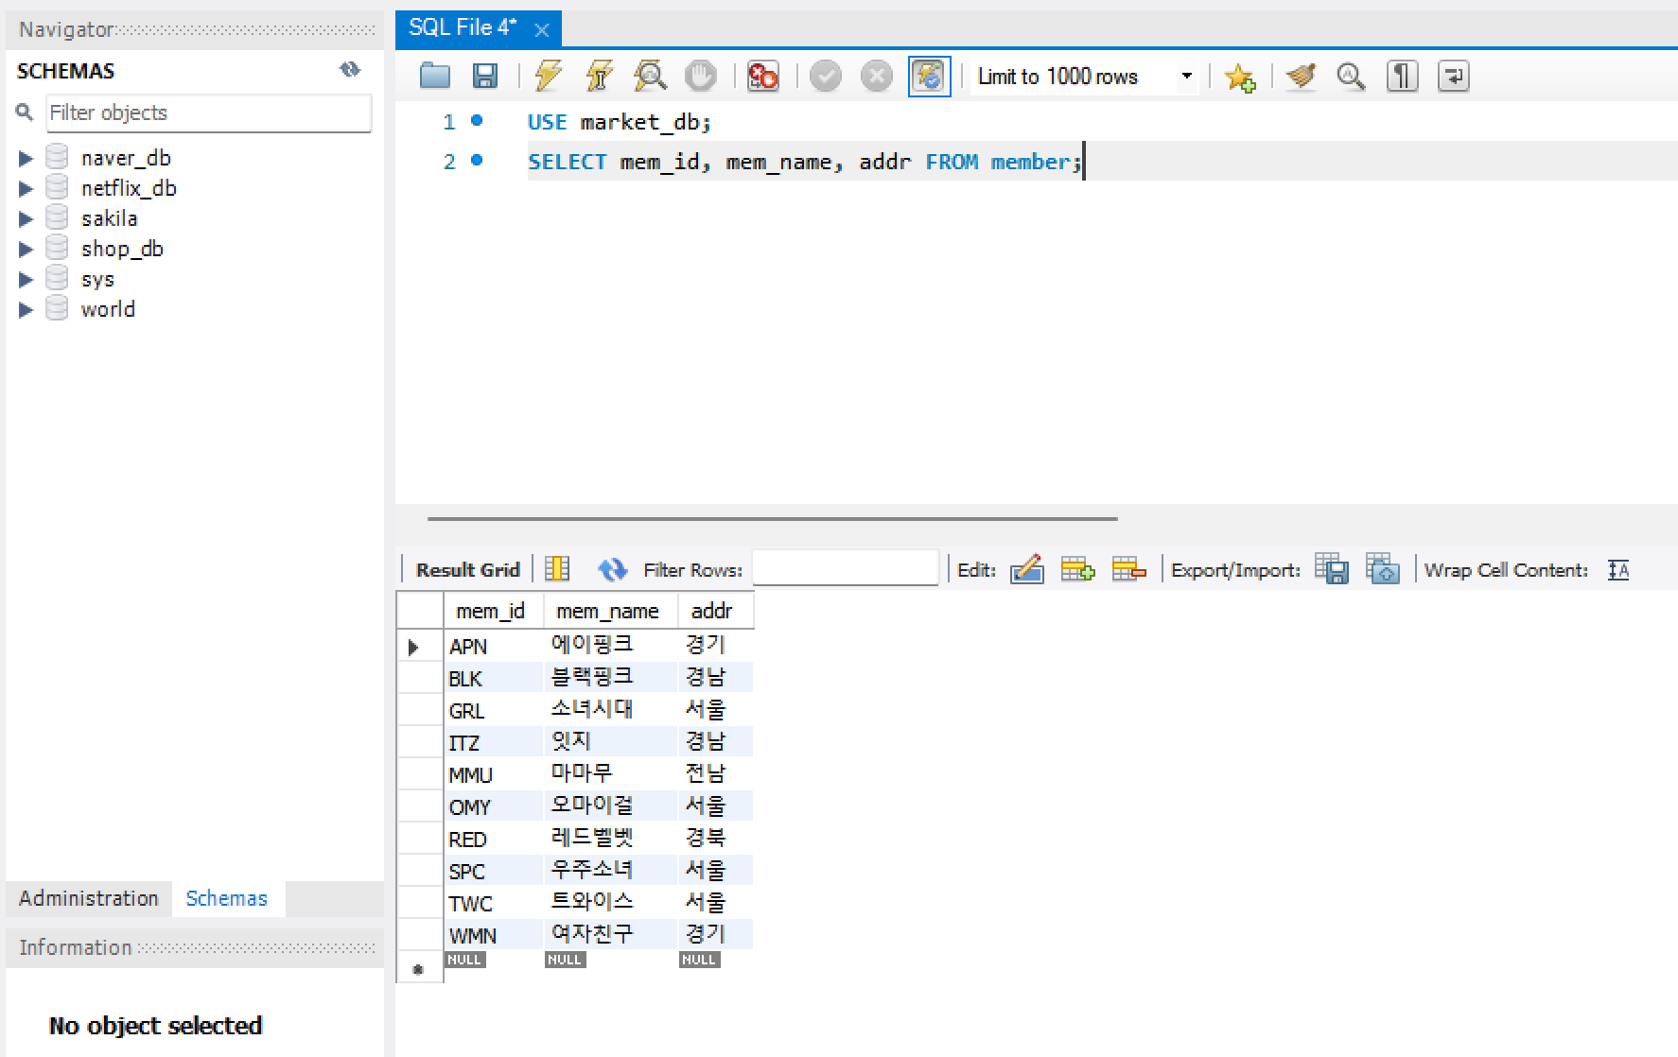Toggle Wrap Cell Content
This screenshot has height=1057, width=1678.
point(1618,568)
